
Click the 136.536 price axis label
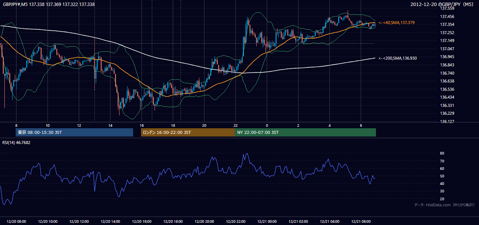pos(447,89)
